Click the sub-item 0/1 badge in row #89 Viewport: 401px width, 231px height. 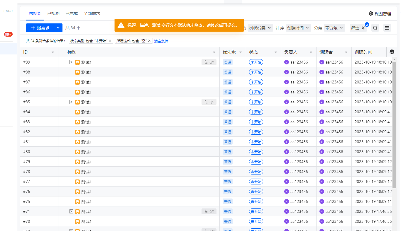pos(209,62)
